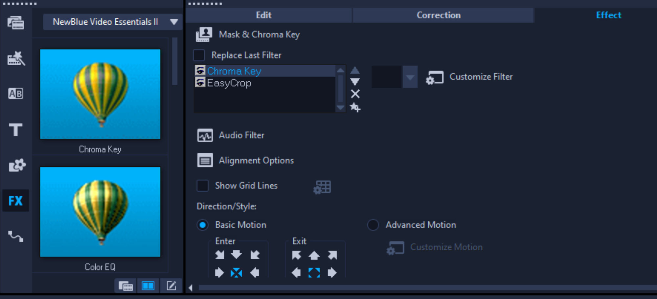Image resolution: width=657 pixels, height=299 pixels.
Task: Open Alignment Options menu
Action: [x=256, y=160]
